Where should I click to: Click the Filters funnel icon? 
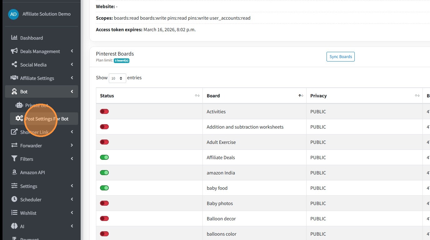point(14,159)
